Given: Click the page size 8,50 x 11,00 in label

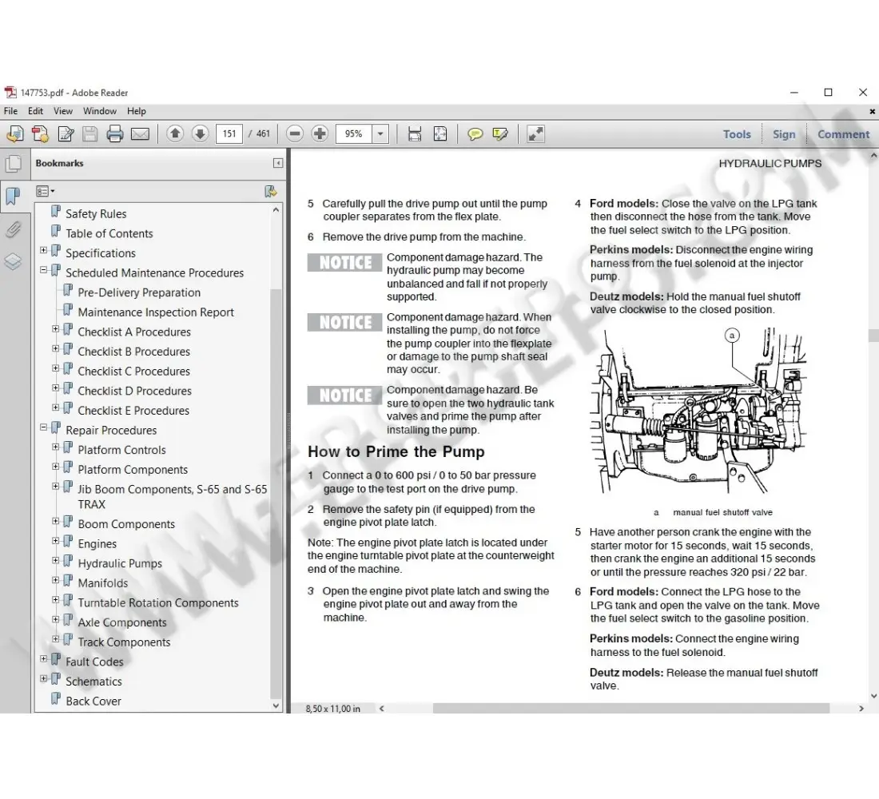Looking at the screenshot, I should [333, 709].
